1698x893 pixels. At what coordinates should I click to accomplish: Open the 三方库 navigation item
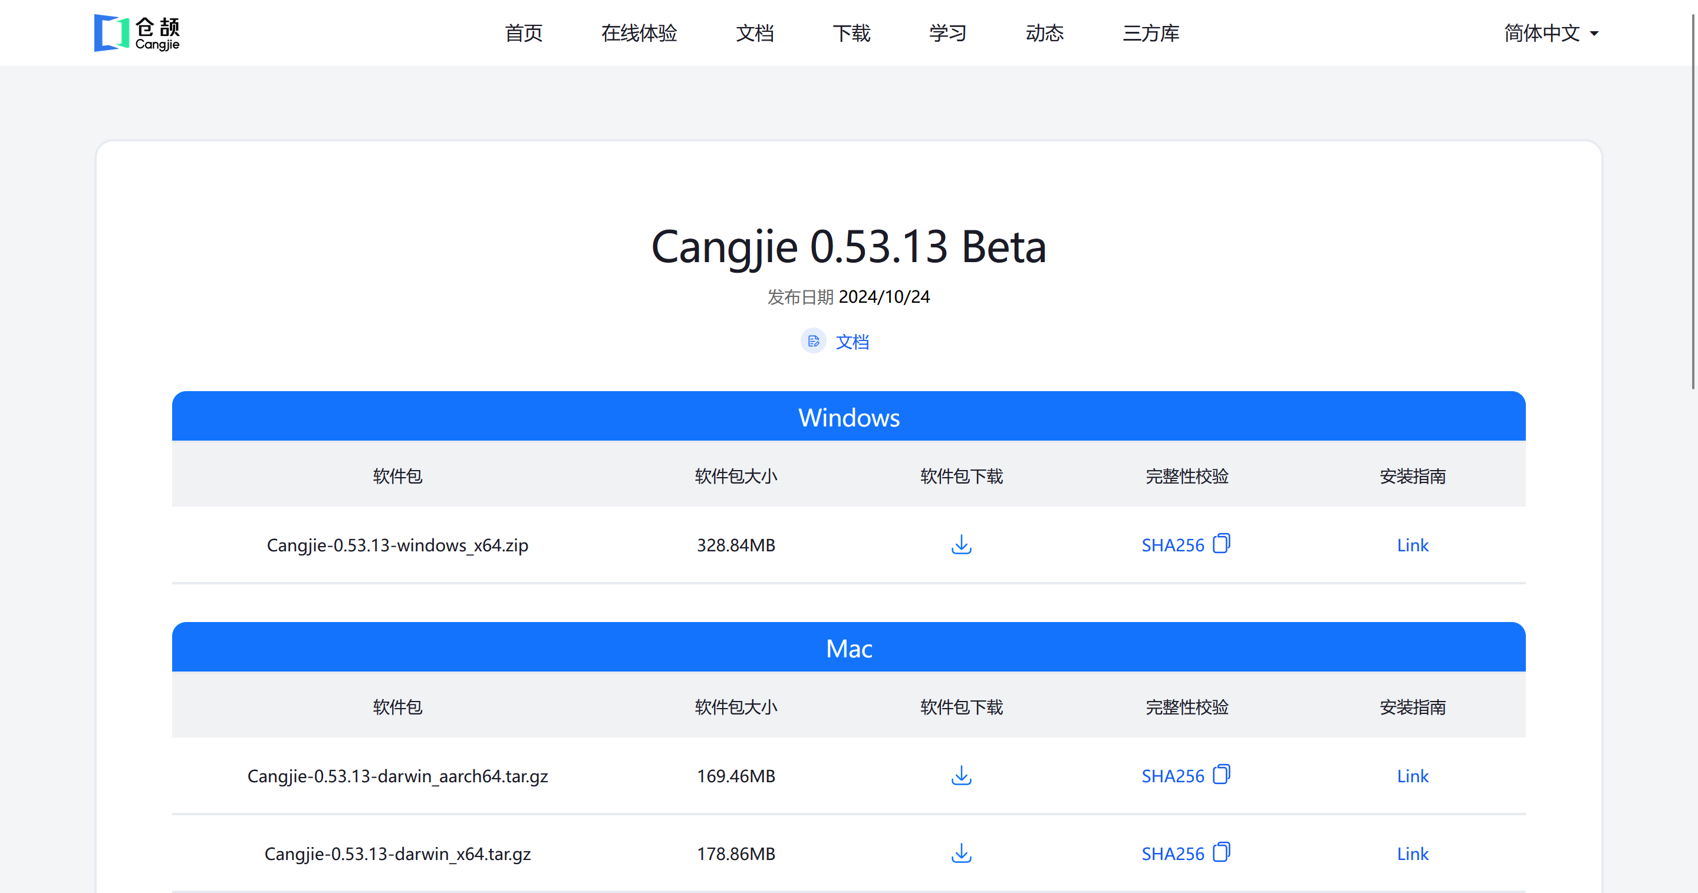1151,33
